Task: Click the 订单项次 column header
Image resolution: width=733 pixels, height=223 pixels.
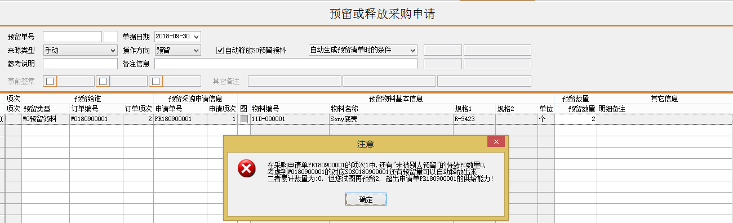Action: coord(139,109)
